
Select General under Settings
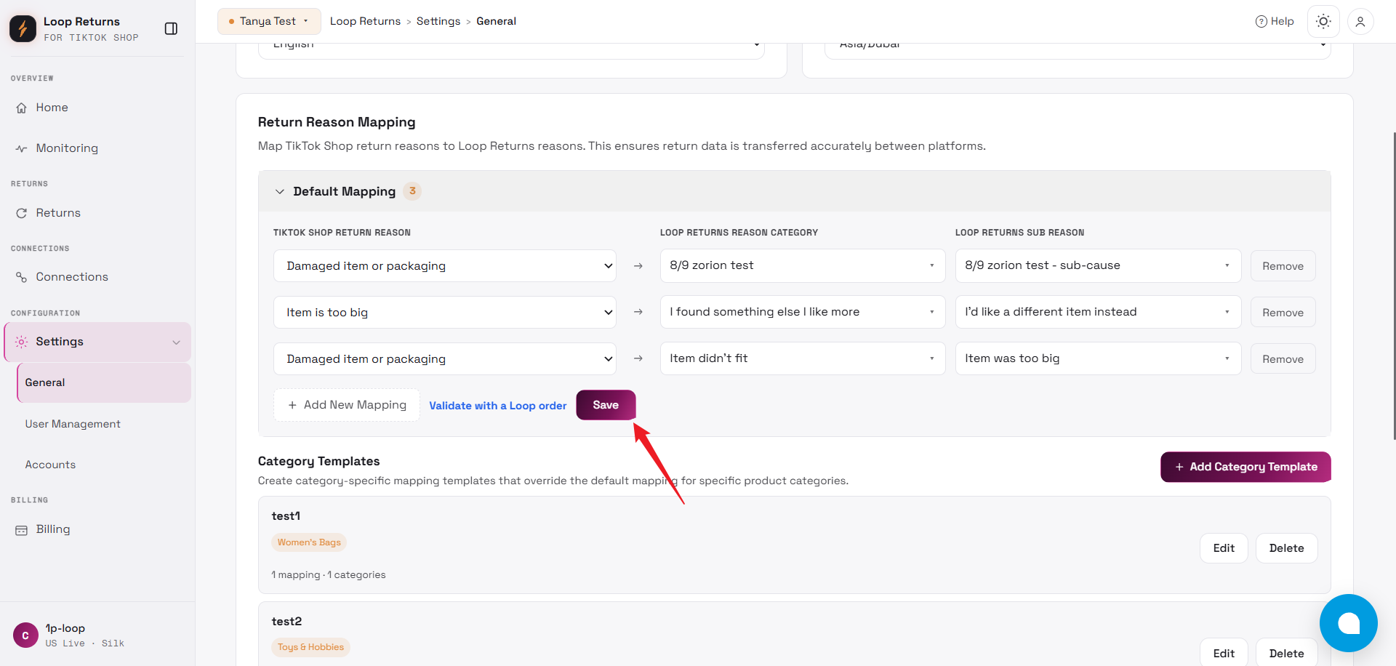[104, 382]
